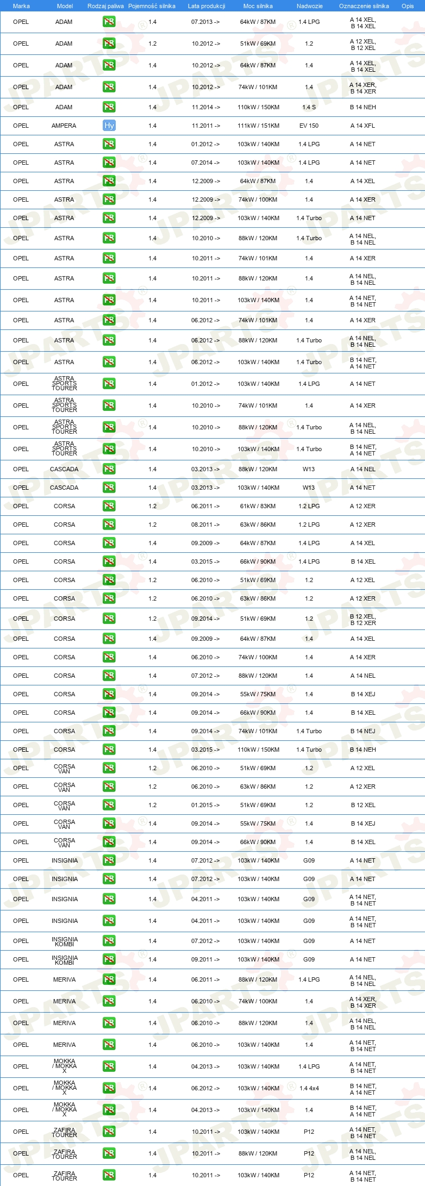Click fuel icon in CASCADA 103kW / 140KM row
425x1186 pixels.
(x=109, y=488)
